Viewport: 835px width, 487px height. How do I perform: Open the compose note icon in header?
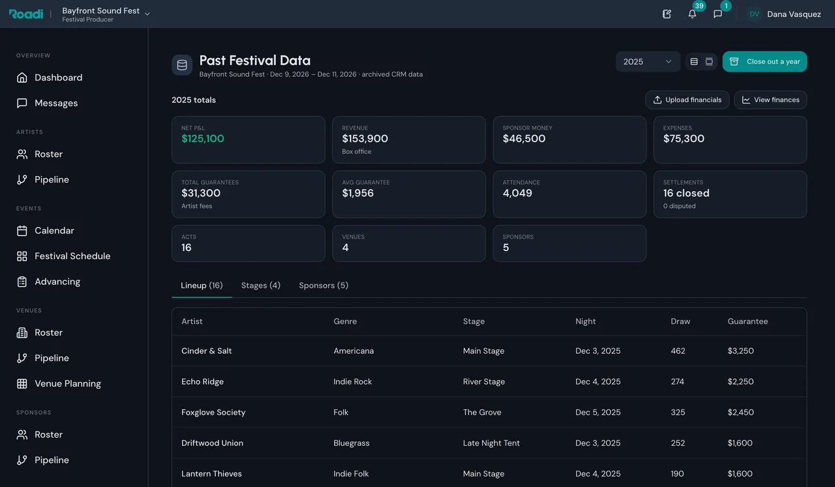(667, 14)
